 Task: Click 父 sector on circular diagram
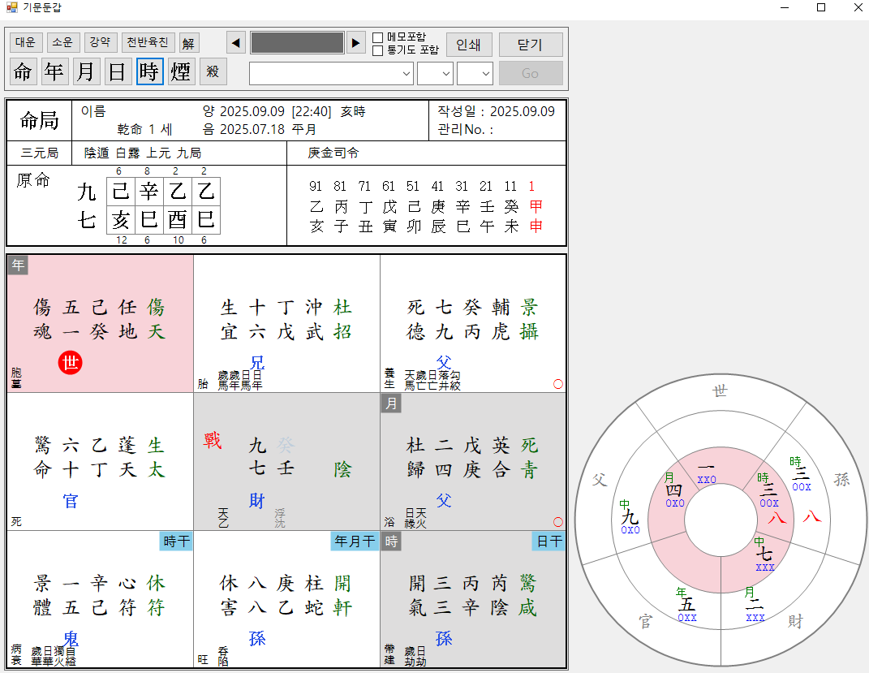coord(599,480)
